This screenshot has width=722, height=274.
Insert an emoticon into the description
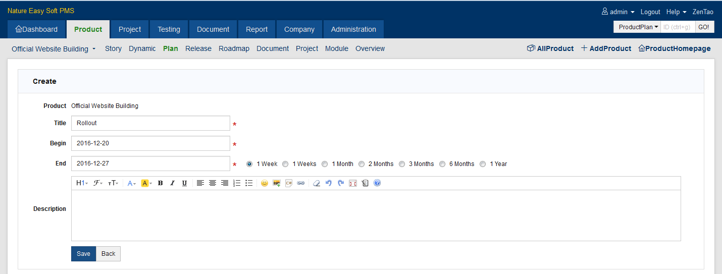[x=264, y=183]
